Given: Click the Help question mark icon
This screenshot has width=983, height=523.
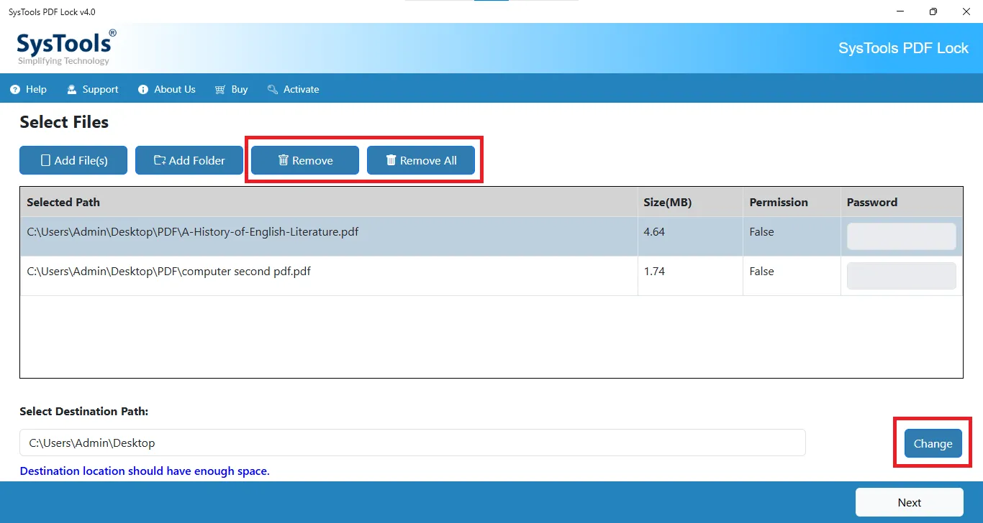Looking at the screenshot, I should click(15, 90).
